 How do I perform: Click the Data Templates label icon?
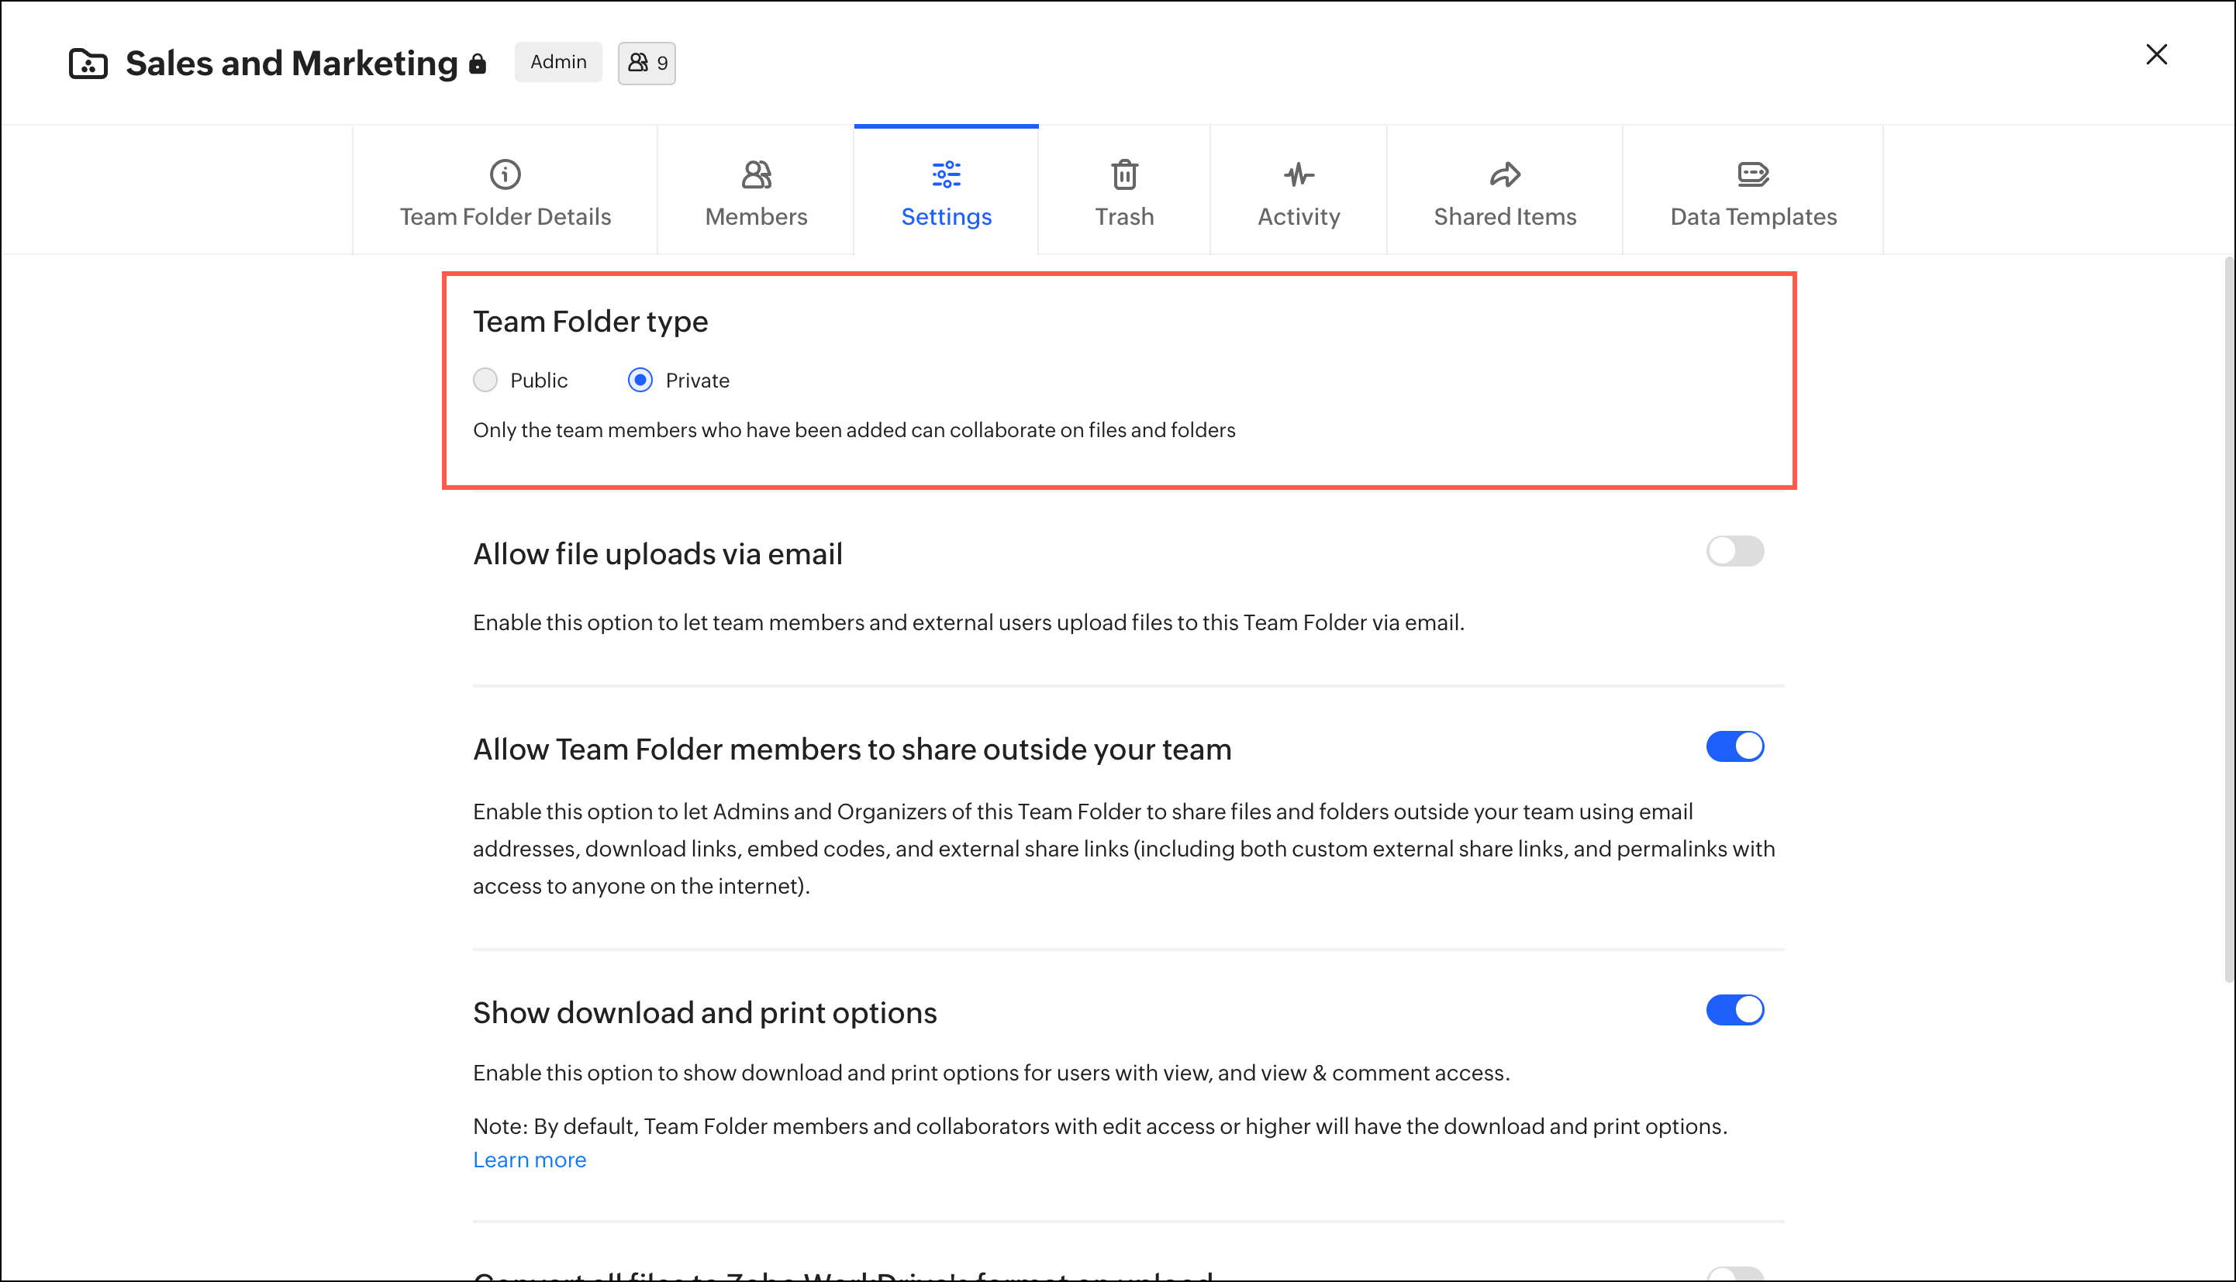coord(1752,174)
